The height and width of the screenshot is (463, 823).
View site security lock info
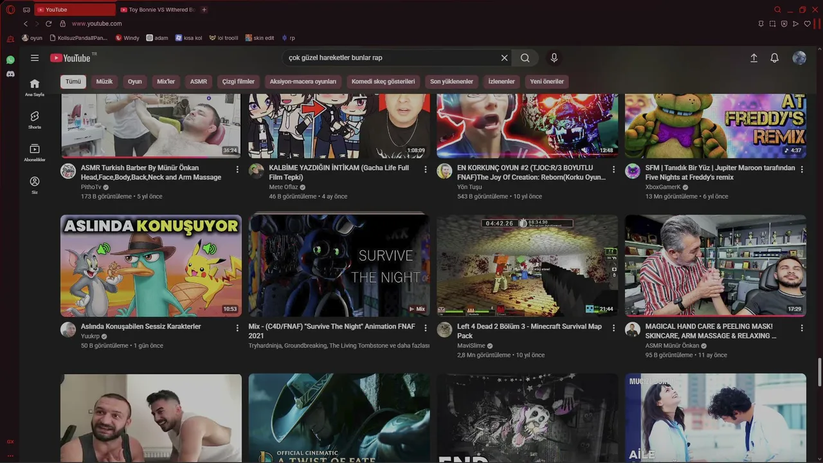(x=63, y=24)
